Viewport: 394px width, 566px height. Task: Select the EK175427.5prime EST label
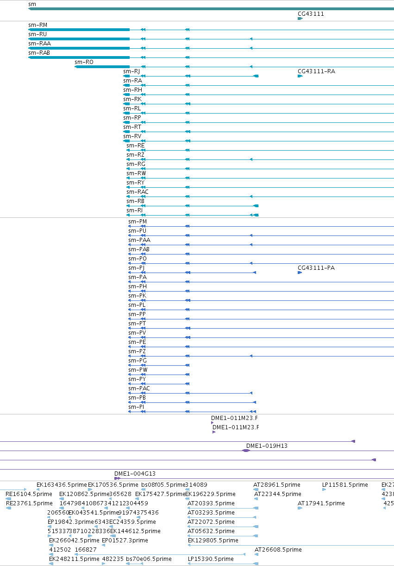click(160, 494)
